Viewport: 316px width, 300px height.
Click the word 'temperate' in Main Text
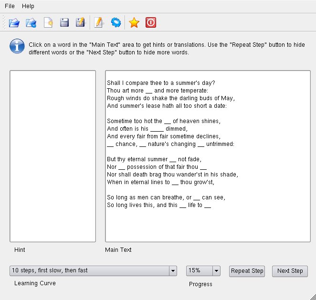pos(194,91)
